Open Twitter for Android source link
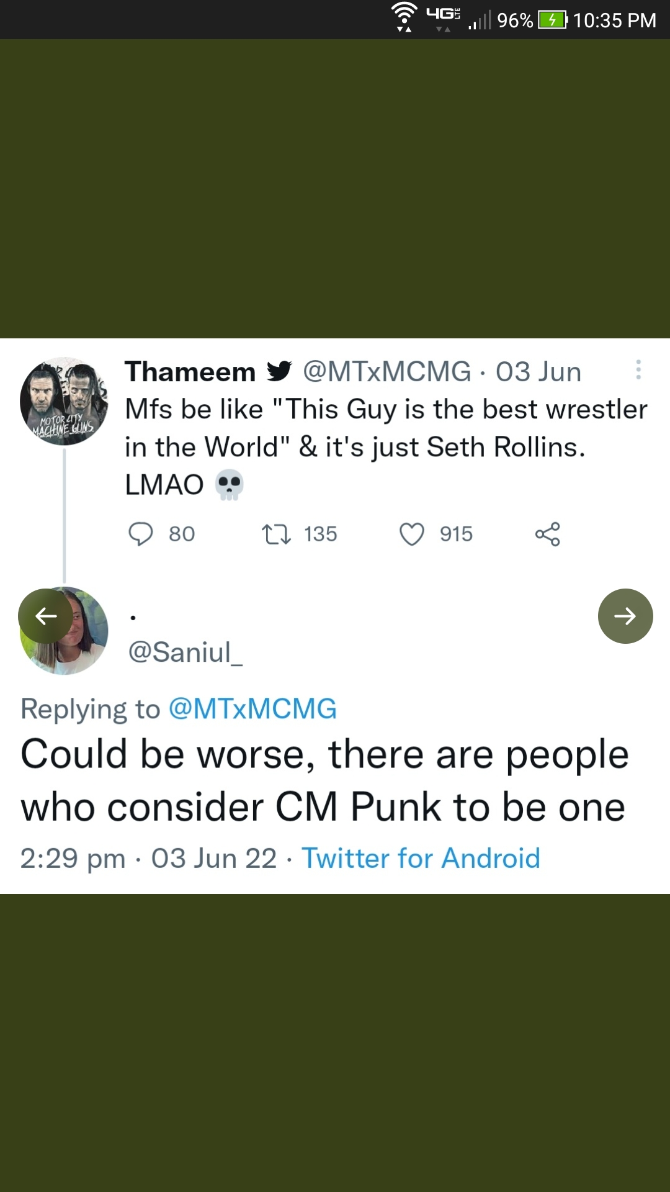The height and width of the screenshot is (1192, 670). coord(421,859)
